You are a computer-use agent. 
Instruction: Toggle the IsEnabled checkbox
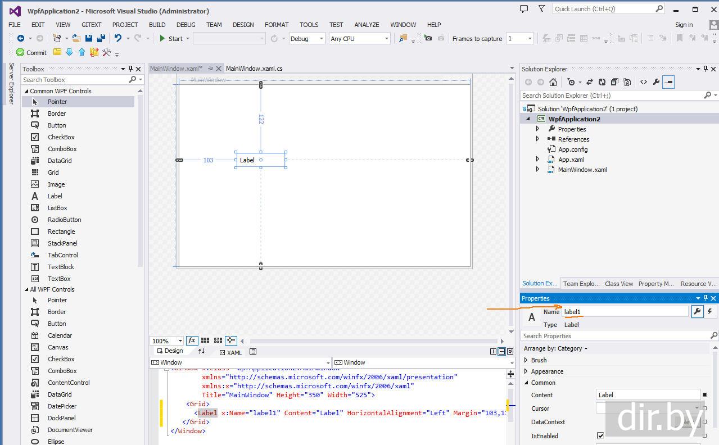600,435
